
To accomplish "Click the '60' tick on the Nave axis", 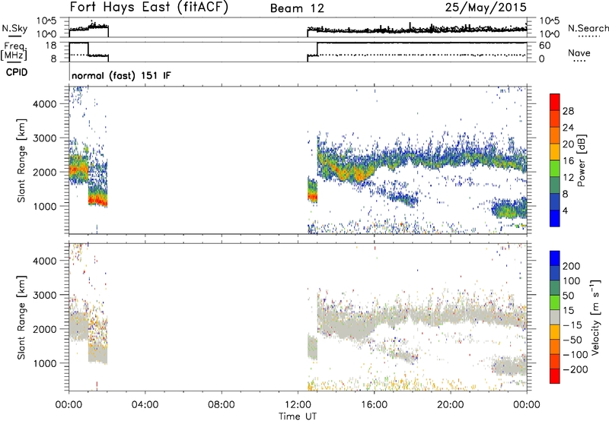I will 545,46.
